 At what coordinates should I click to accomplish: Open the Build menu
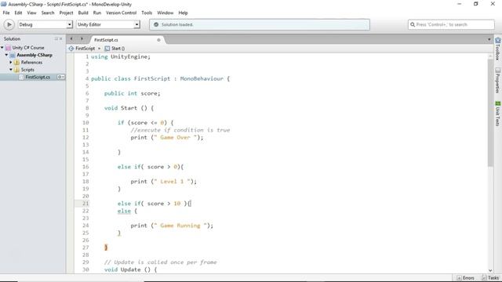tap(83, 13)
